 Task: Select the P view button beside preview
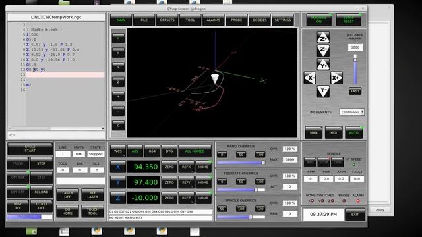118,38
